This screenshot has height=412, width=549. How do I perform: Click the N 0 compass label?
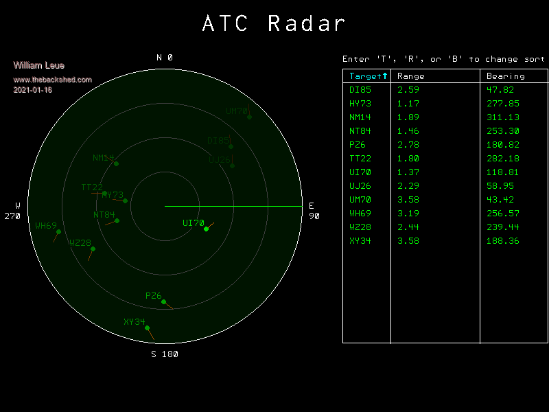click(x=165, y=58)
